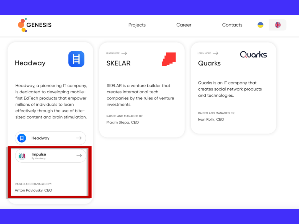Click the Genesis logo
This screenshot has width=299, height=224.
[x=35, y=25]
